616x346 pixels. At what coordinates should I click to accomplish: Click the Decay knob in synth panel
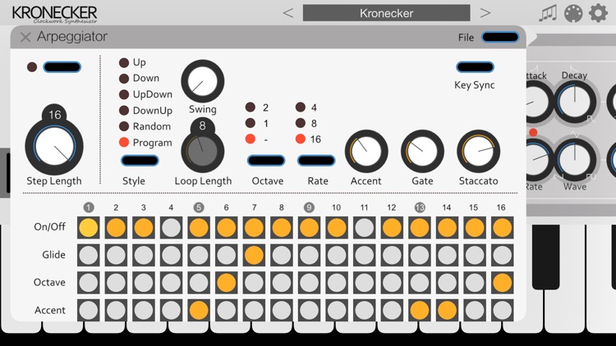575,102
